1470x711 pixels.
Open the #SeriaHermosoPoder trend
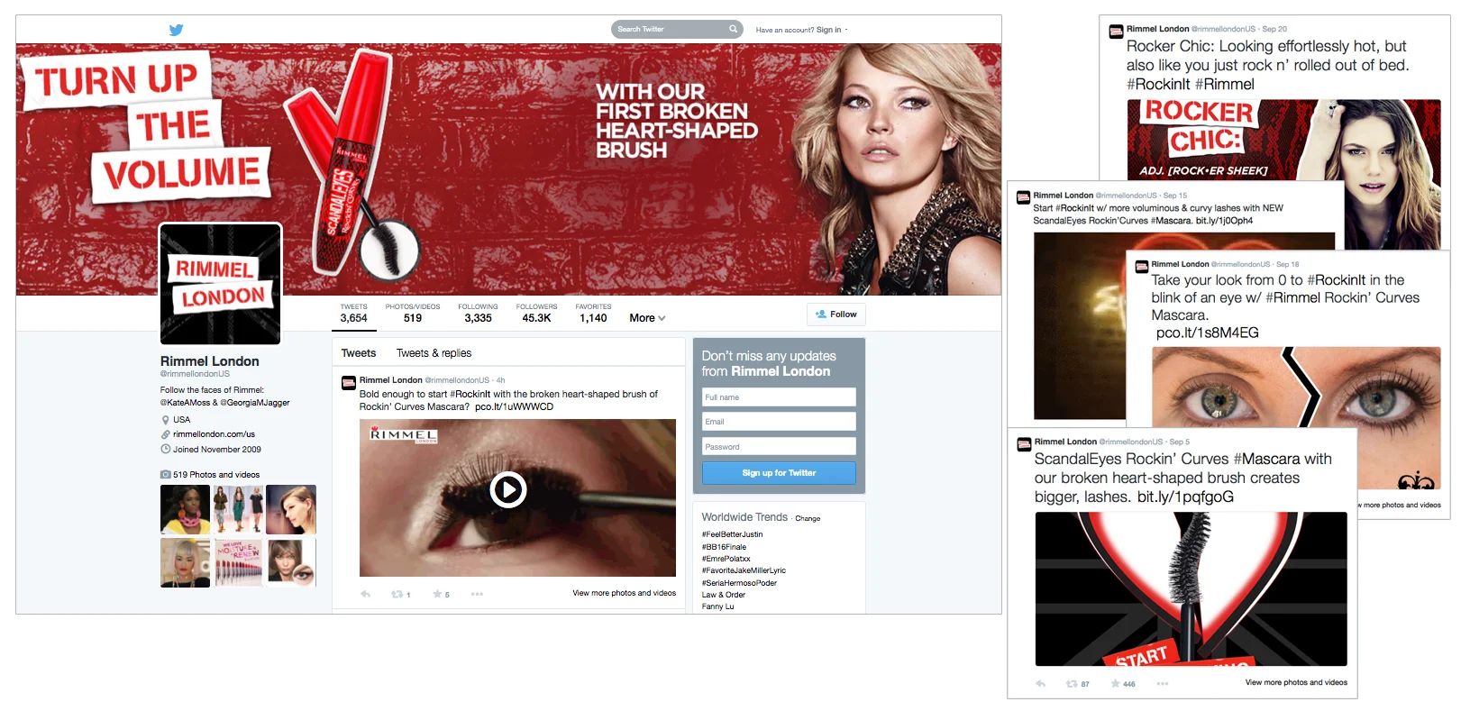(x=739, y=583)
